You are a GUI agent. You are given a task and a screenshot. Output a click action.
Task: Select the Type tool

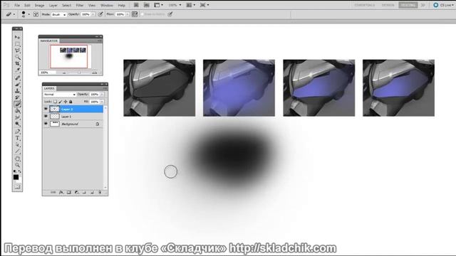click(17, 138)
